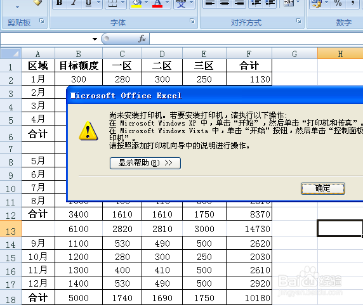Click the 12月 cell
This screenshot has width=363, height=305.
coord(38,283)
